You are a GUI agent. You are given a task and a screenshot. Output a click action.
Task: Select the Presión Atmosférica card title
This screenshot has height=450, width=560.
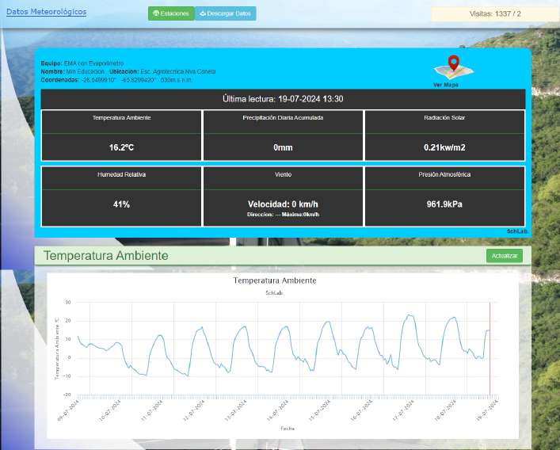click(444, 174)
